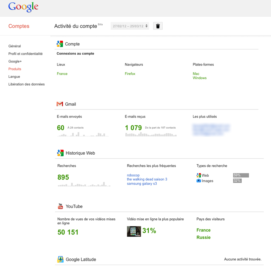271x268 pixels.
Task: Click the Gmail envelope icon
Action: (x=60, y=104)
